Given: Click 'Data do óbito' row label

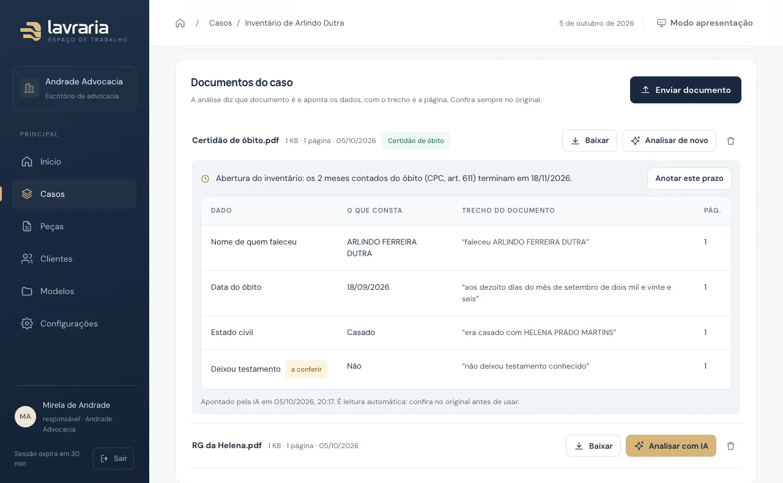Looking at the screenshot, I should (236, 287).
